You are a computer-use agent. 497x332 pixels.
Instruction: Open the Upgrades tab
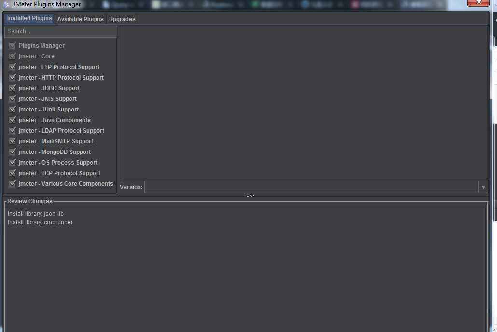pyautogui.click(x=122, y=19)
